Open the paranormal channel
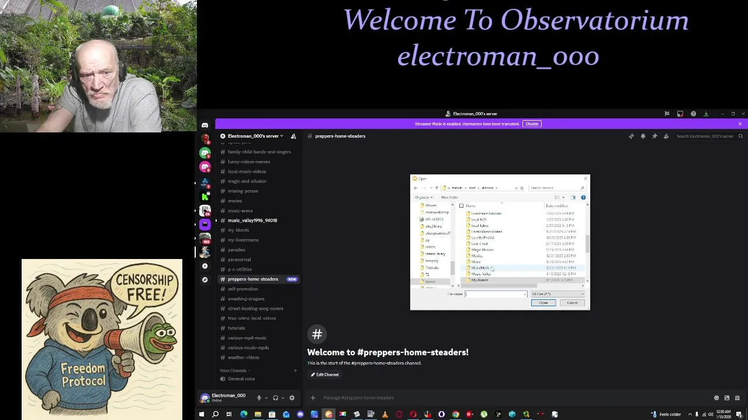Viewport: 748px width, 420px height. (239, 260)
